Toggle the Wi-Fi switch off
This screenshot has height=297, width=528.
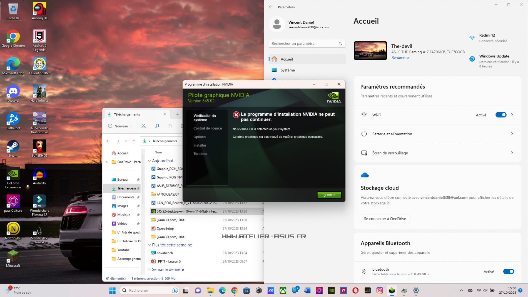(x=501, y=115)
